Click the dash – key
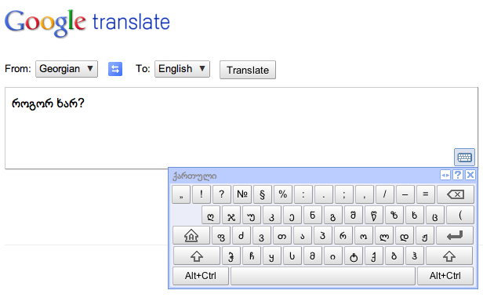Viewport: 483px width, 301px height. [x=405, y=194]
